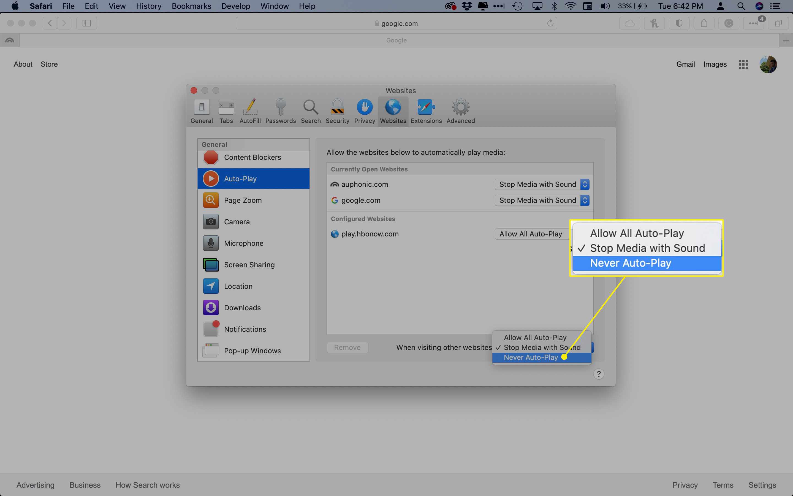This screenshot has width=793, height=496.
Task: Click the Share toolbar icon
Action: 704,23
